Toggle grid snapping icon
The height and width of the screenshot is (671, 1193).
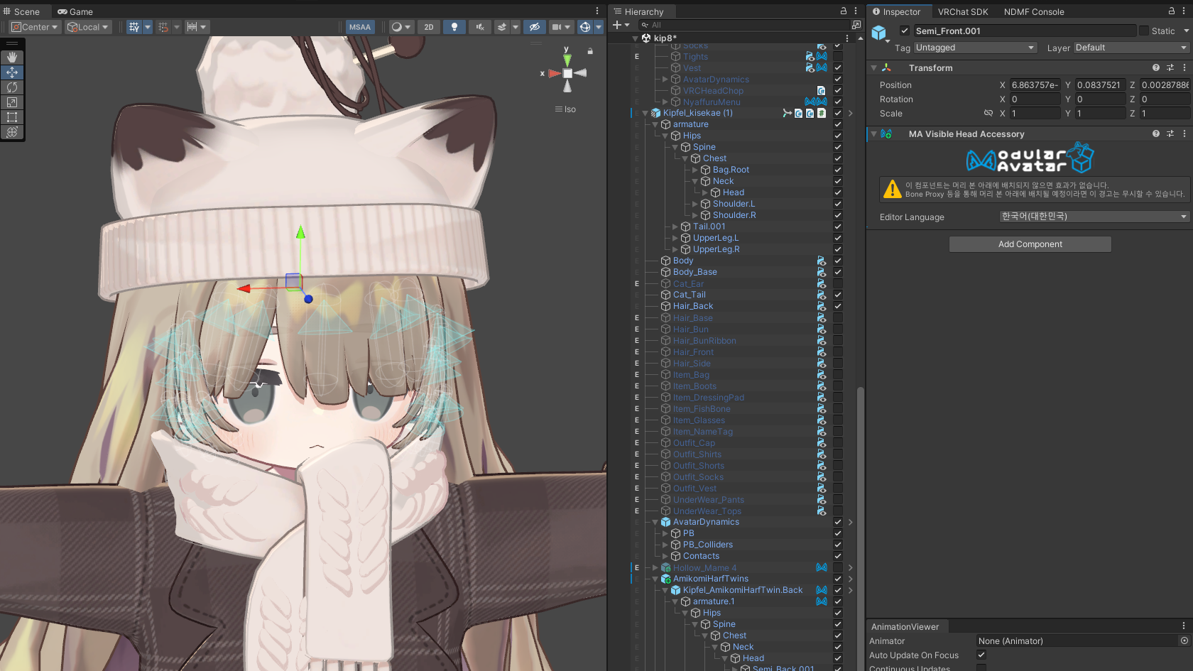[164, 27]
